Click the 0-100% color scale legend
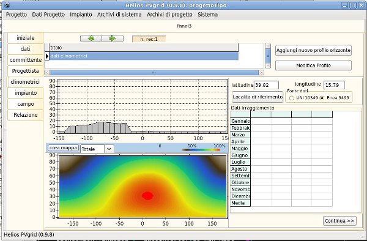Viewport: 367px width, 241px height. (201, 150)
